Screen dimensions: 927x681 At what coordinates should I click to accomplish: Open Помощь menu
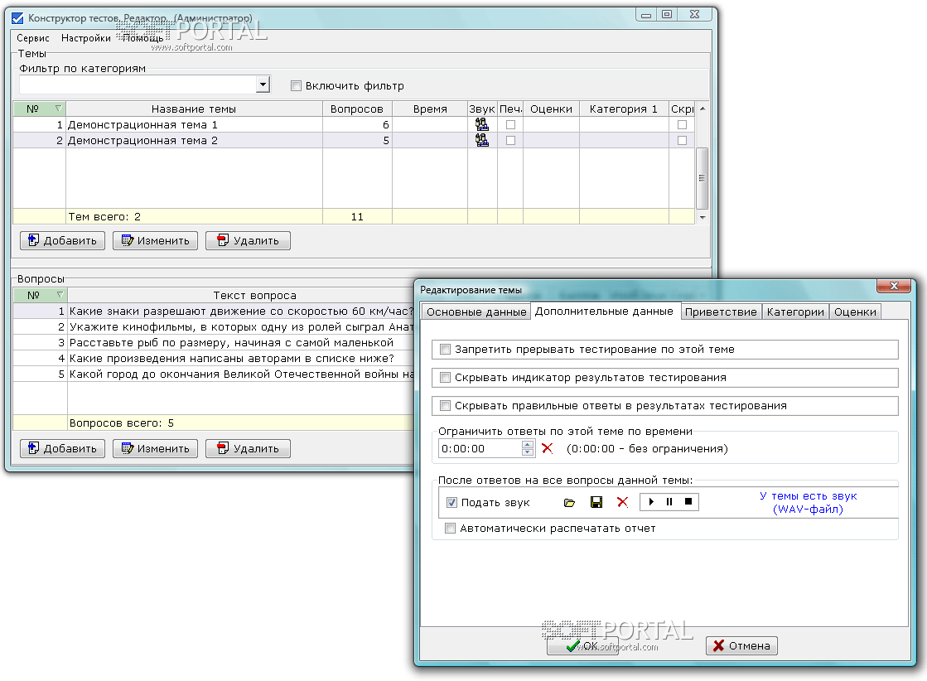pos(142,38)
